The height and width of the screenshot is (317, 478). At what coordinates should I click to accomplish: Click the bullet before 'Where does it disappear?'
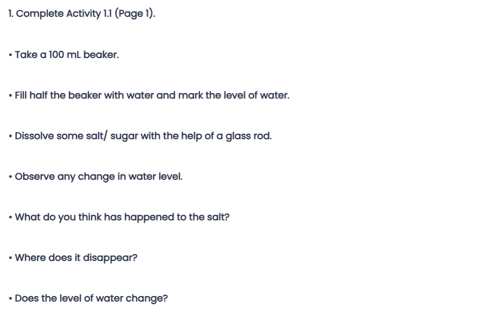click(x=11, y=258)
